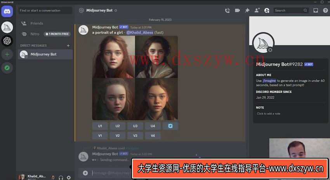330x180 pixels.
Task: Upscale image with U2 button
Action: click(118, 126)
